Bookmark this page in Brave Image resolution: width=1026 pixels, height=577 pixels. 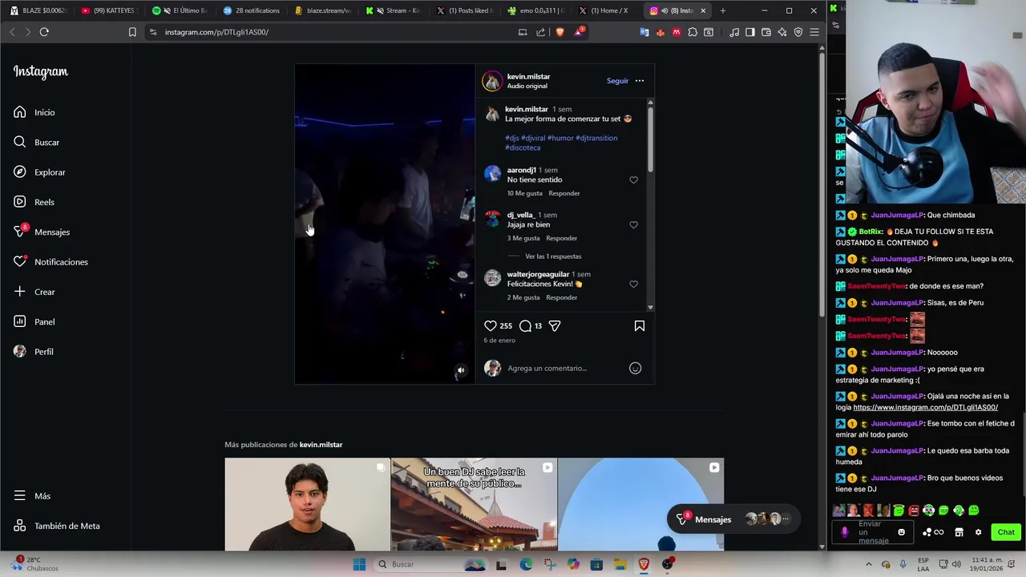pyautogui.click(x=132, y=32)
